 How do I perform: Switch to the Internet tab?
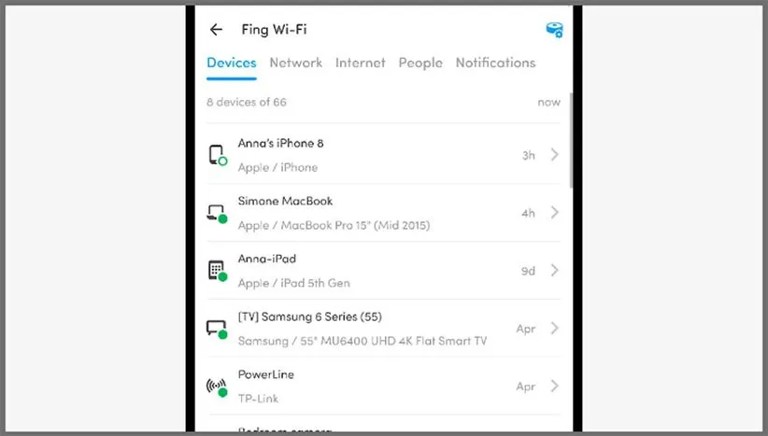click(361, 63)
